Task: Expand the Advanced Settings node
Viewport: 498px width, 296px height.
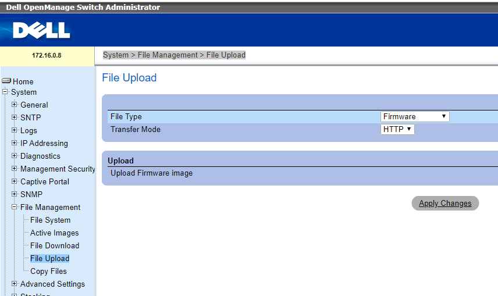Action: point(14,283)
